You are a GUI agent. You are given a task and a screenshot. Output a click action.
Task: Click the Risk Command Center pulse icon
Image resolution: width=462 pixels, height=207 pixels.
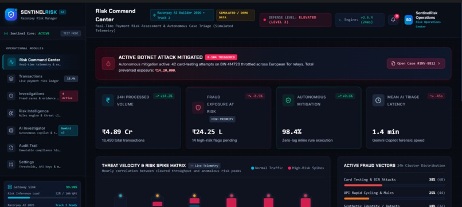coord(11,62)
